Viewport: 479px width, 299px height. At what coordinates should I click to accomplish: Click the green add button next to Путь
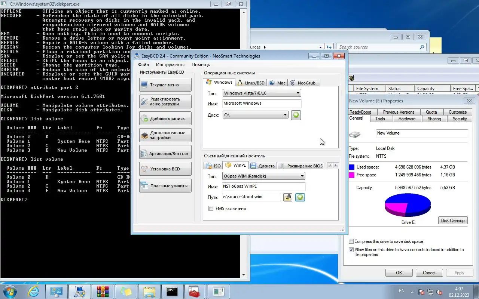click(300, 197)
